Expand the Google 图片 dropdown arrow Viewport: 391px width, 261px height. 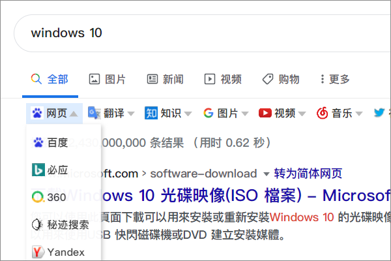pyautogui.click(x=245, y=114)
